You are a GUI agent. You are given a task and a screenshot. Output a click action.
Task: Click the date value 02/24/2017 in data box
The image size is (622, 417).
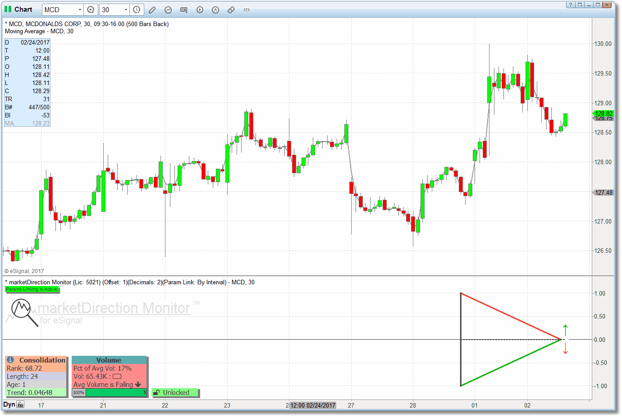click(x=35, y=42)
